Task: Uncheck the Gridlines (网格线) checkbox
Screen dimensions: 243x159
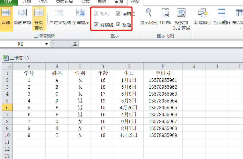Action: pos(96,25)
